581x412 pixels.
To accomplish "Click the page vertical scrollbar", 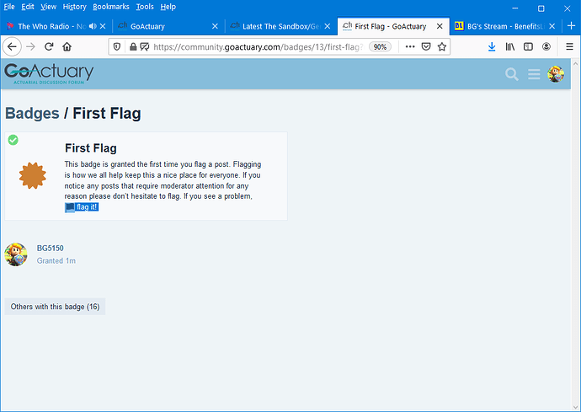I will click(575, 234).
